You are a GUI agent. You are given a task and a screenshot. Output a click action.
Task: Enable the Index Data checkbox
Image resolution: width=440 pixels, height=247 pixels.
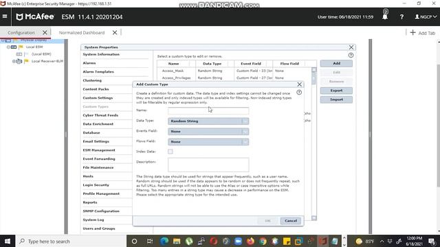(x=170, y=152)
